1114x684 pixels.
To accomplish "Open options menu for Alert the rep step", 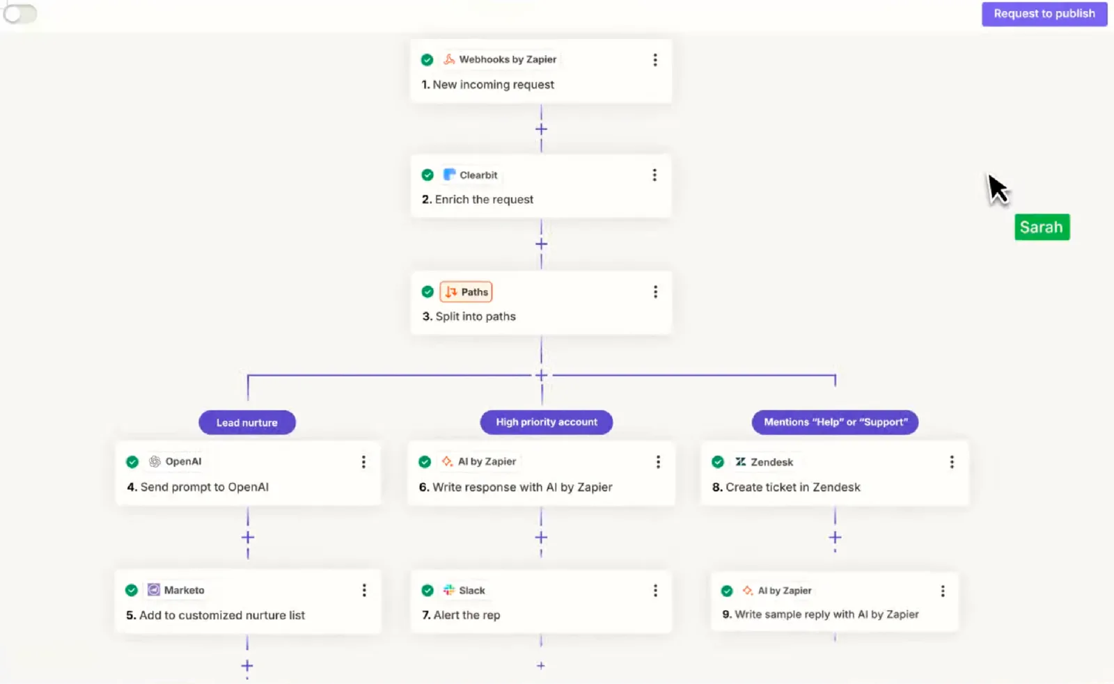I will click(655, 590).
